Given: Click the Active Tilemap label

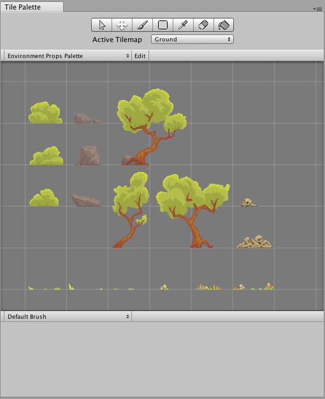Looking at the screenshot, I should [117, 40].
